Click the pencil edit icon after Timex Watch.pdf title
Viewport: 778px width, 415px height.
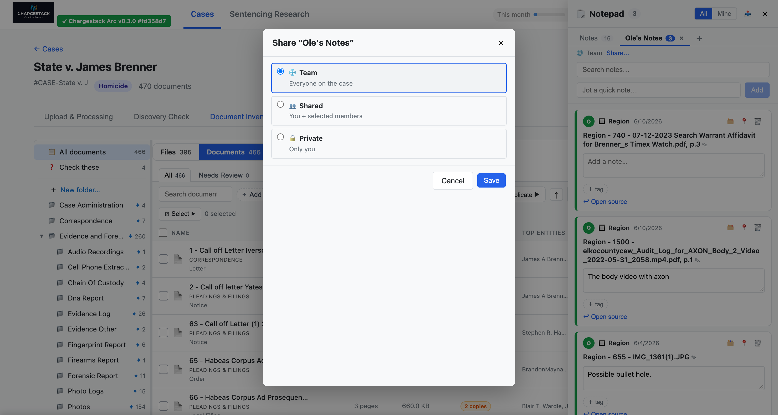pos(705,145)
